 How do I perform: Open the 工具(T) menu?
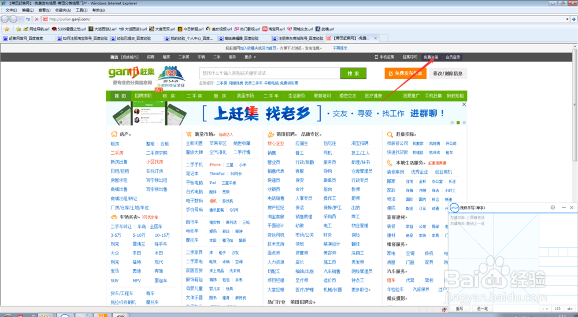pos(81,10)
